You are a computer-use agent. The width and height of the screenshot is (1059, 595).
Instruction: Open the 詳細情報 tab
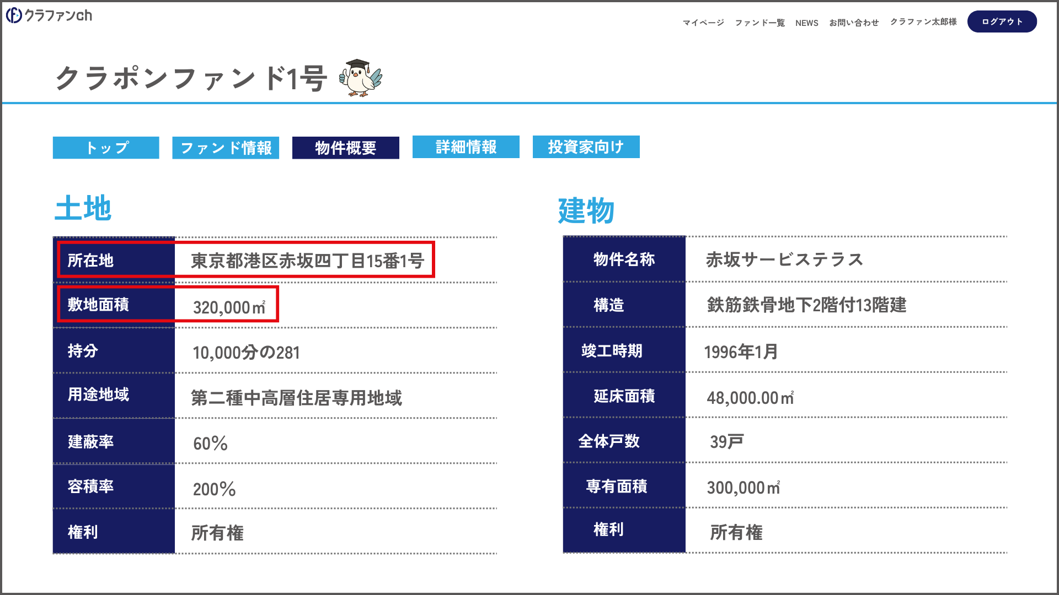point(466,147)
